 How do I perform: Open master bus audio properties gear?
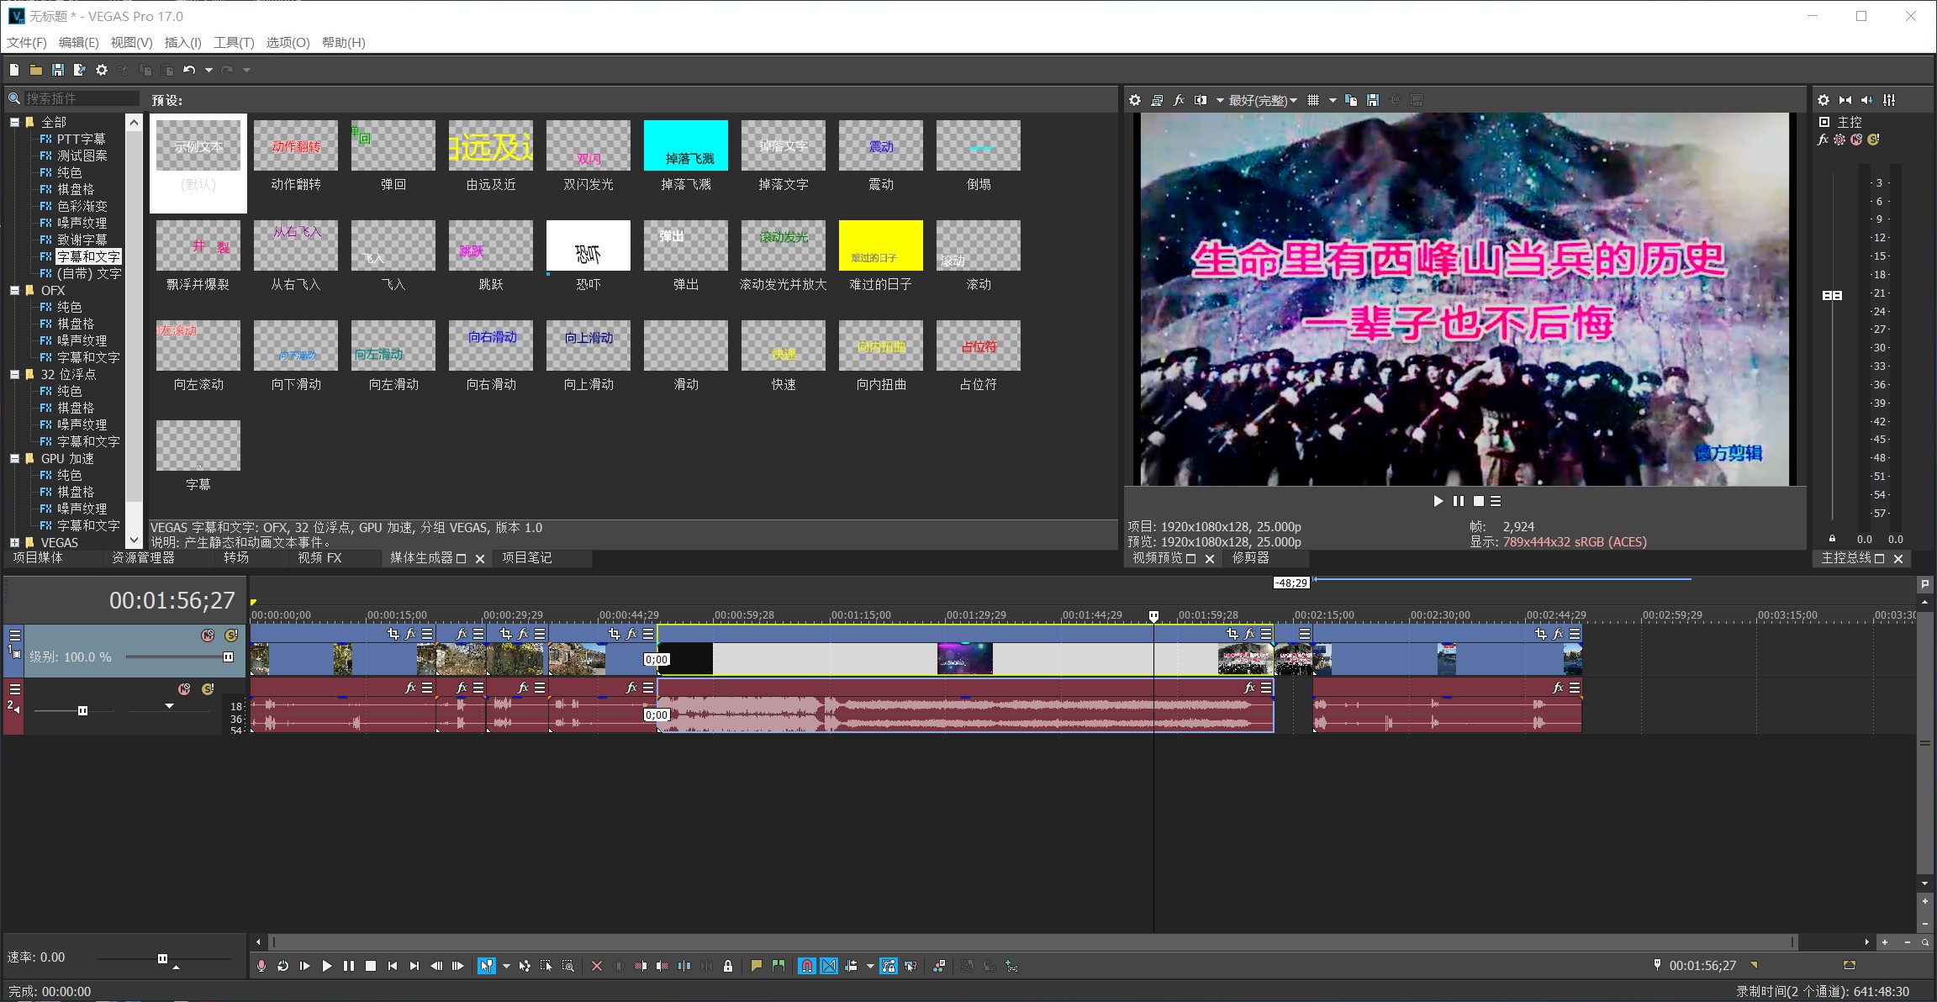tap(1824, 100)
